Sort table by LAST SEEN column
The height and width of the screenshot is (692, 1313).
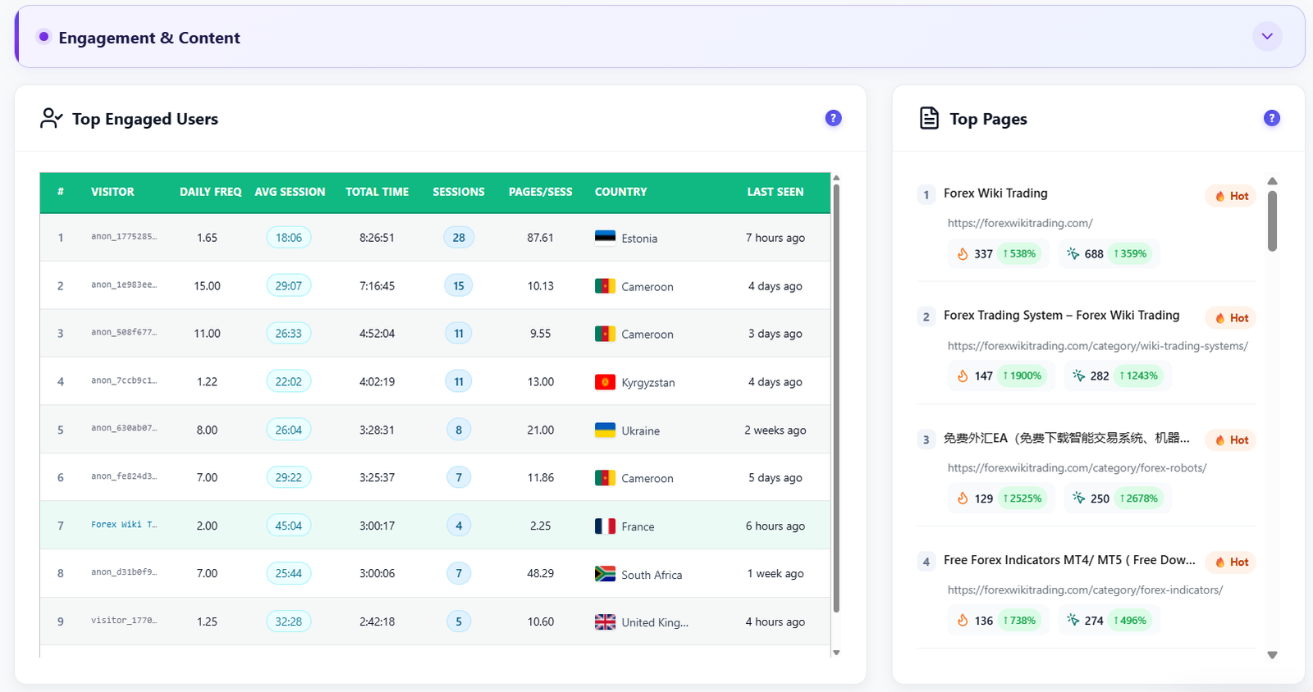(775, 192)
